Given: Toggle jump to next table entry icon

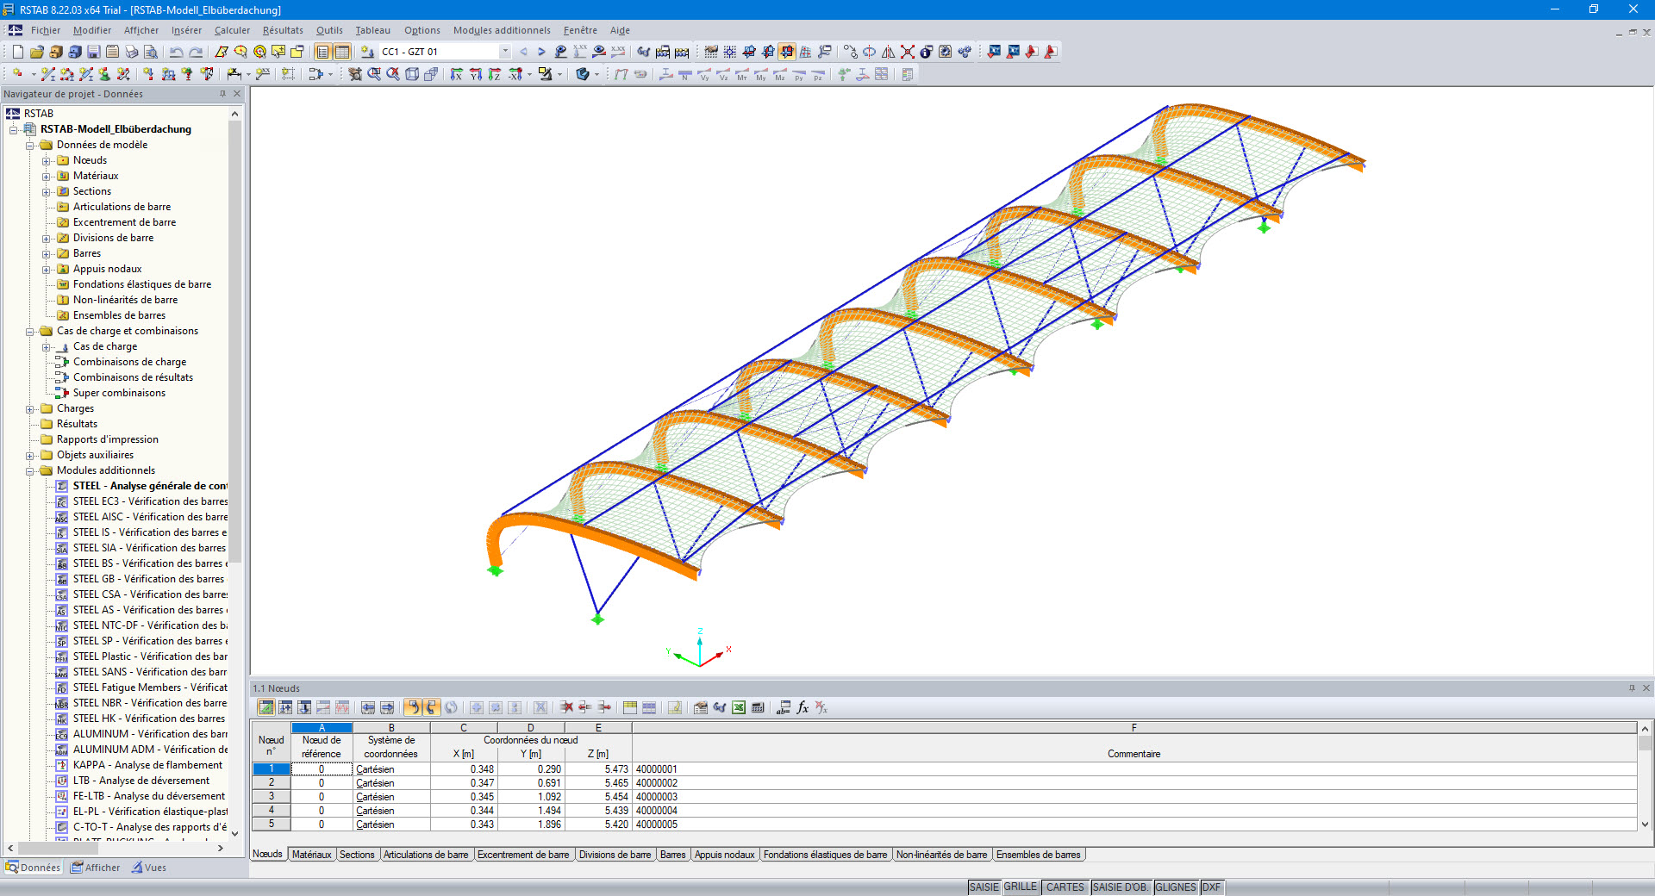Looking at the screenshot, I should pos(387,707).
